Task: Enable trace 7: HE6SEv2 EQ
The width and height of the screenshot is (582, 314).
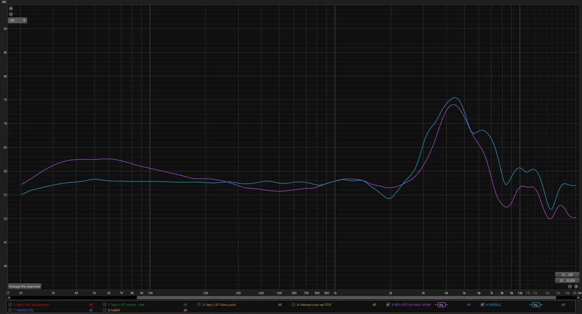Action: click(10, 310)
